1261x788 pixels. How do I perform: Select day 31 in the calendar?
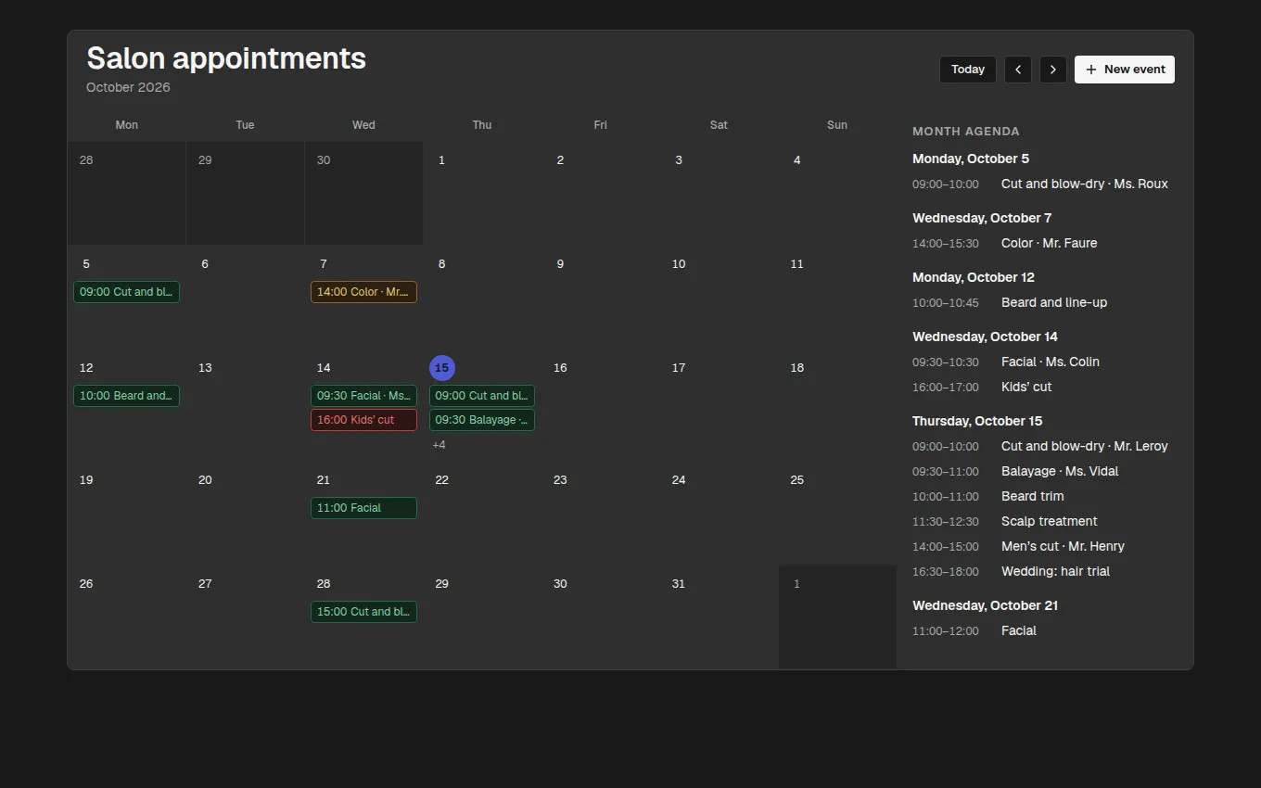[x=679, y=584]
